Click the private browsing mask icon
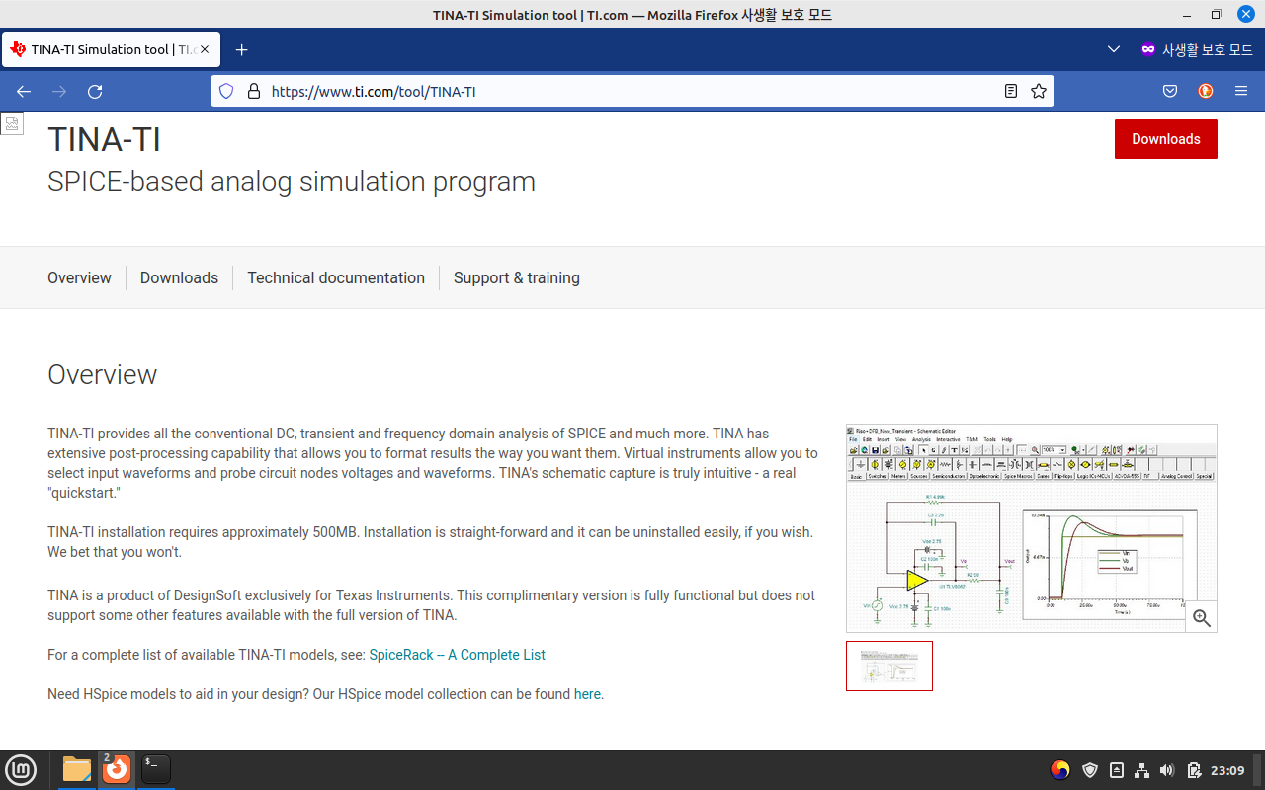 [1148, 49]
